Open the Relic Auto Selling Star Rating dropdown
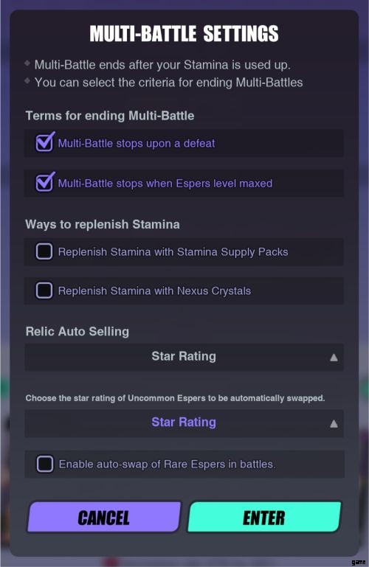Screen dimensions: 369x567 click(x=184, y=358)
